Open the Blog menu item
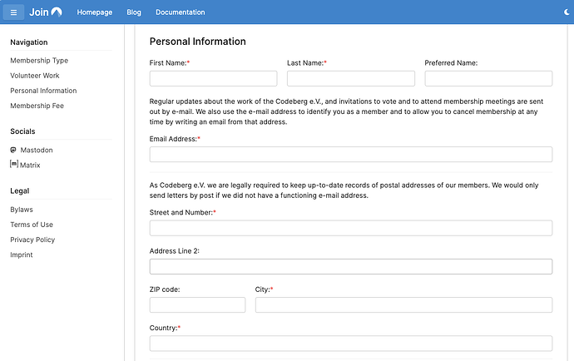The image size is (574, 361). [x=134, y=12]
